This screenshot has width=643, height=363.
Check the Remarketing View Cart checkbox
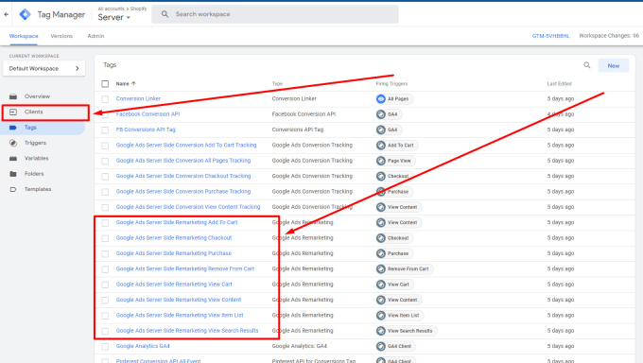point(105,285)
